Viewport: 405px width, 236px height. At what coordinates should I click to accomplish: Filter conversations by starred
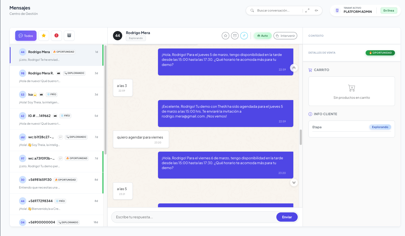click(x=44, y=36)
